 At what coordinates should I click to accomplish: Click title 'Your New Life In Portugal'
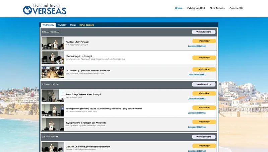77,42
